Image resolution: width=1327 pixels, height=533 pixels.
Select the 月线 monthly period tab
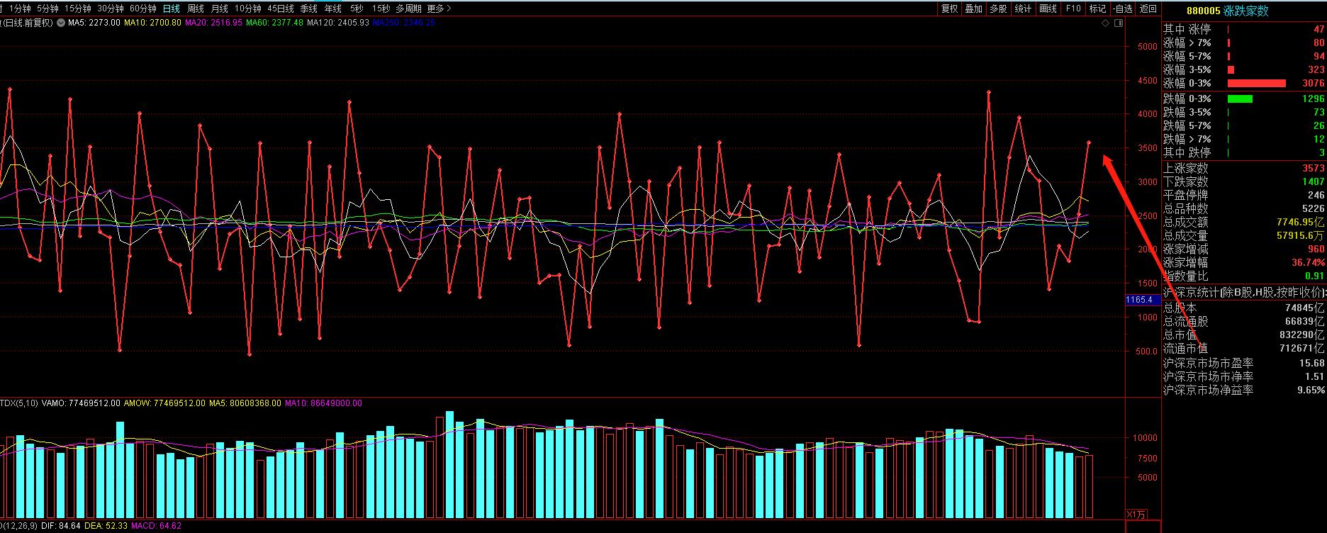(220, 9)
